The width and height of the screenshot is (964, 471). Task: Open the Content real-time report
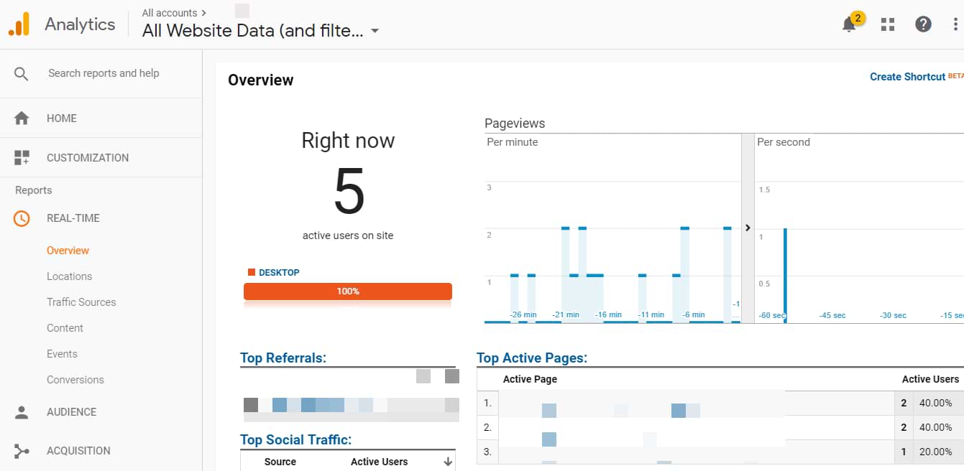pos(65,328)
